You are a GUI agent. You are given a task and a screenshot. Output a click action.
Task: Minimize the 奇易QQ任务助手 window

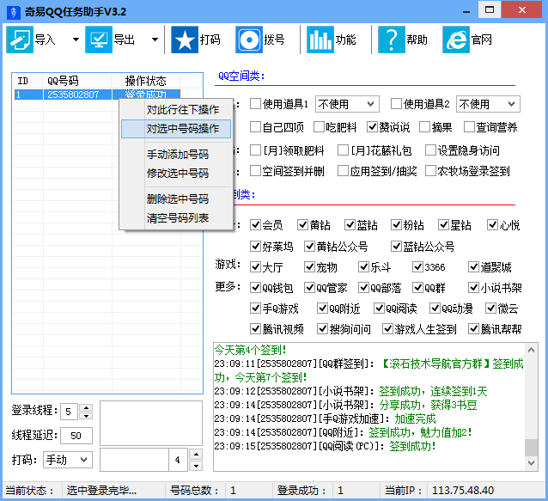[466, 11]
